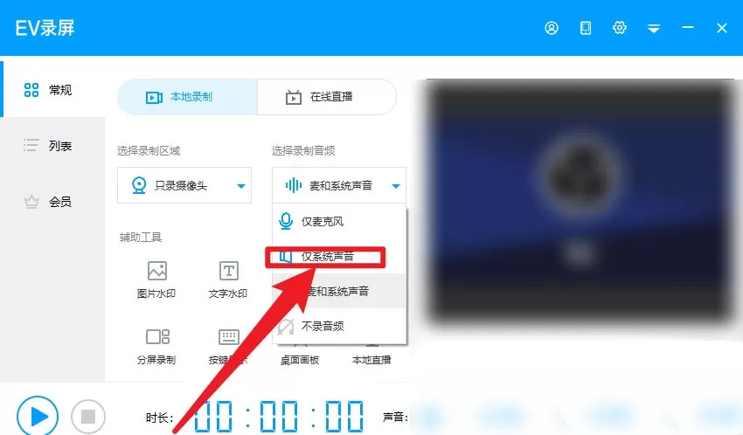This screenshot has height=435, width=743.
Task: Open the title bar dropdown menu icon
Action: pyautogui.click(x=654, y=29)
